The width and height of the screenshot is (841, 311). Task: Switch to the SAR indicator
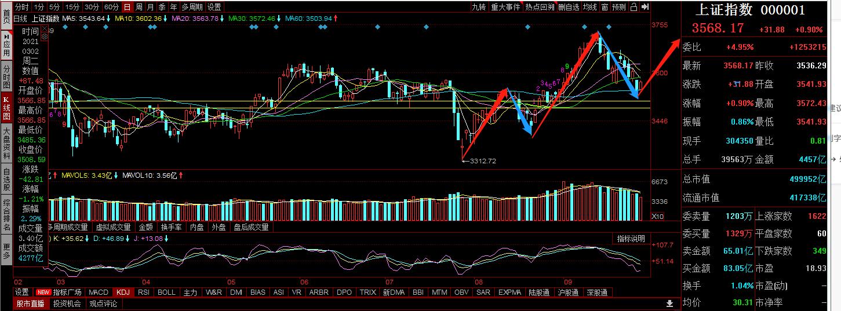(x=483, y=292)
